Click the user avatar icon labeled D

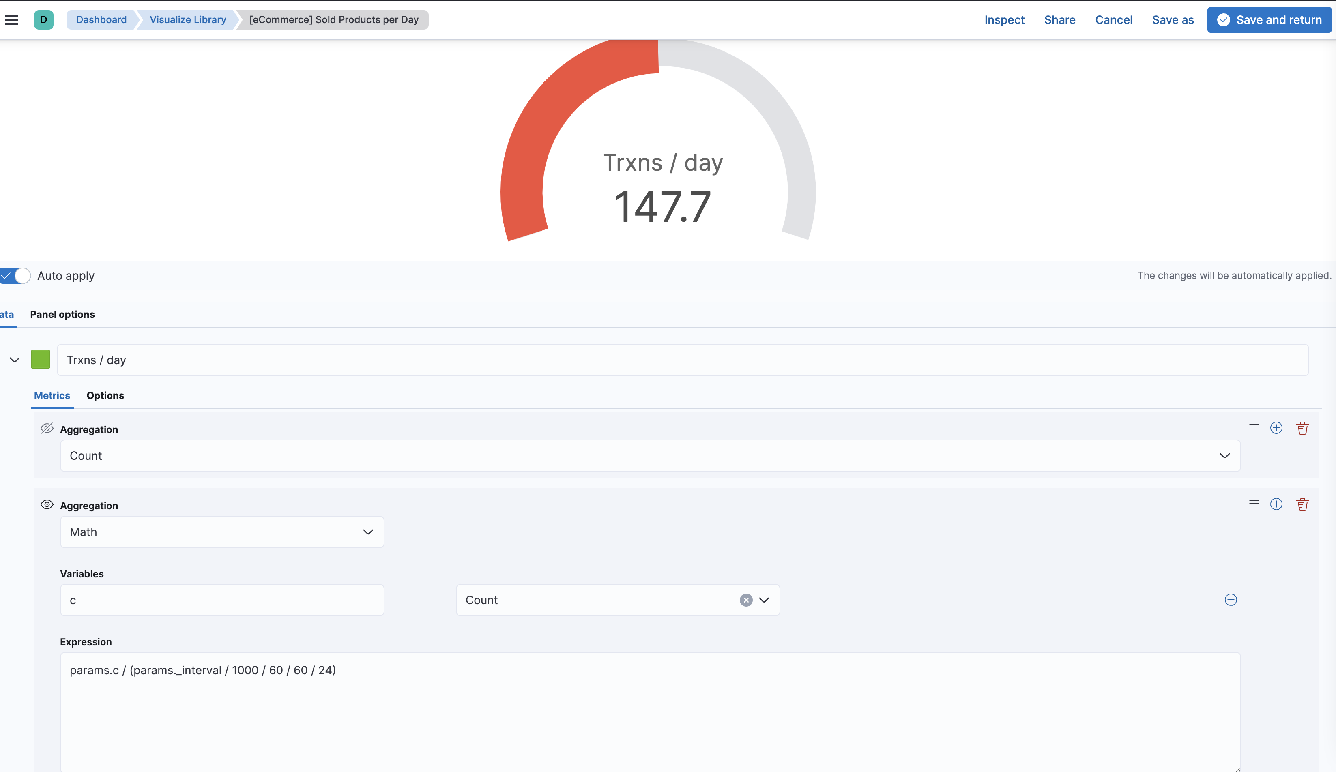tap(44, 19)
